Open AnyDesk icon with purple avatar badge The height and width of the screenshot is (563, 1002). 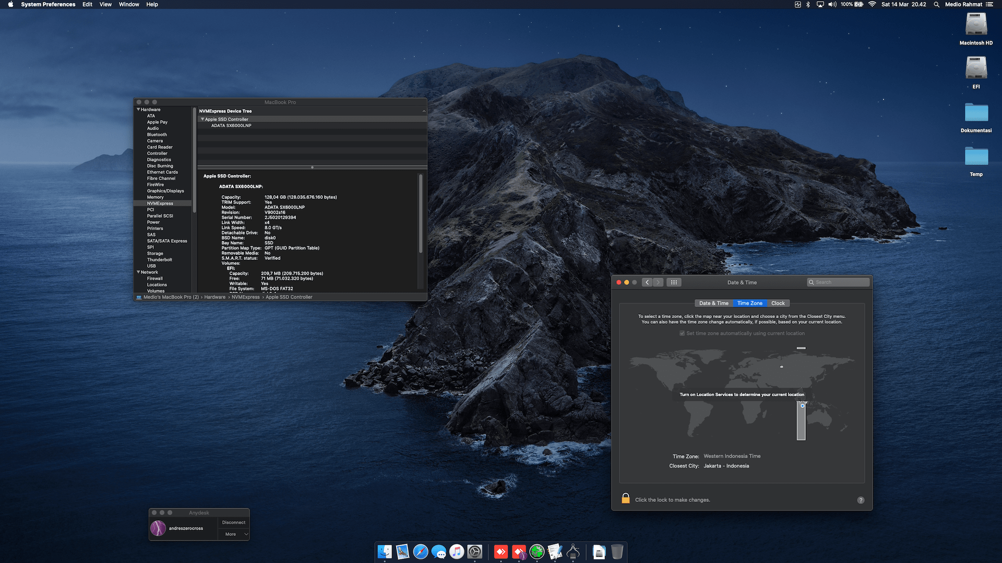[519, 552]
